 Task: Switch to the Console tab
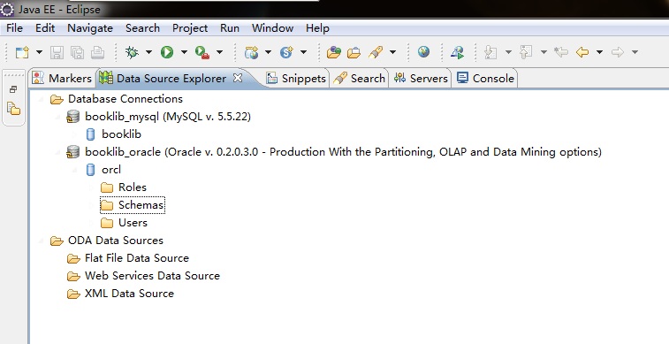pos(485,78)
